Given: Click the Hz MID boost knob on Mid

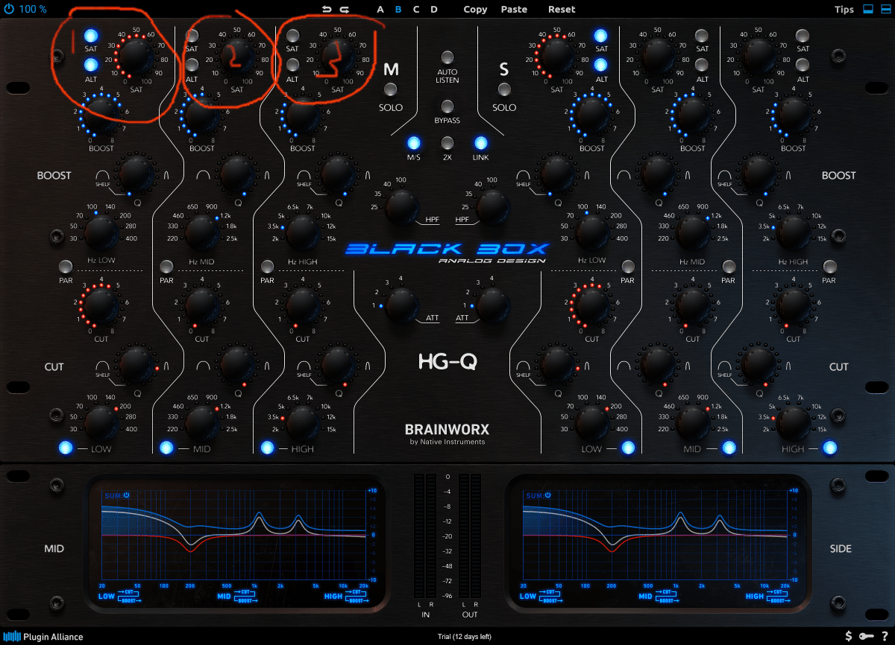Looking at the screenshot, I should click(x=201, y=232).
